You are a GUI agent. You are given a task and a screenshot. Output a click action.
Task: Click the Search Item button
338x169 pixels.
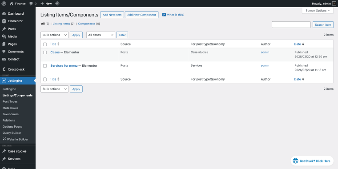(x=323, y=25)
